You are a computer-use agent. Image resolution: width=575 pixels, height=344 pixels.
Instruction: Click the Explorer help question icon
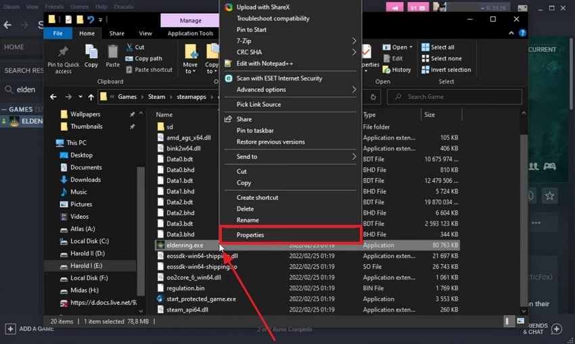tap(522, 33)
